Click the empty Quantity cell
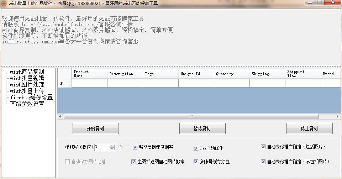 coord(232,84)
